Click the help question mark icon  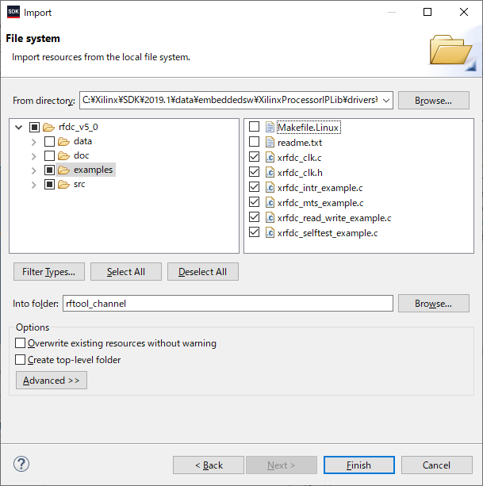tap(21, 464)
